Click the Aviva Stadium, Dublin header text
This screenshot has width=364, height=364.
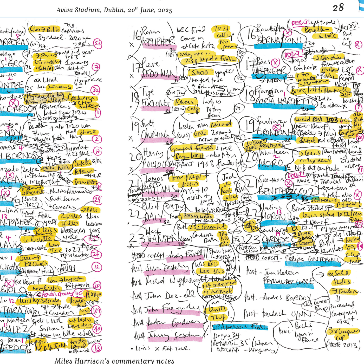pos(114,10)
